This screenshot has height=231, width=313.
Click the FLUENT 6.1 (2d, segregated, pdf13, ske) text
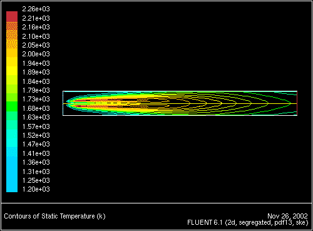click(x=248, y=223)
